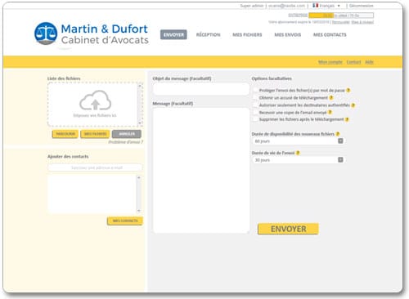Viewport: 409px width, 299px height.
Task: Click the email address entry field
Action: [95, 167]
